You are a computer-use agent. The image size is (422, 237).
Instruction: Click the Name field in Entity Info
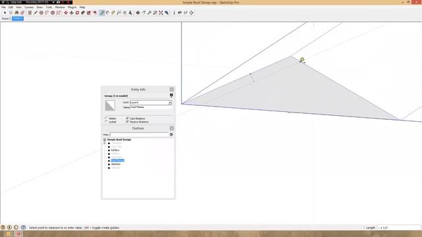pos(151,107)
